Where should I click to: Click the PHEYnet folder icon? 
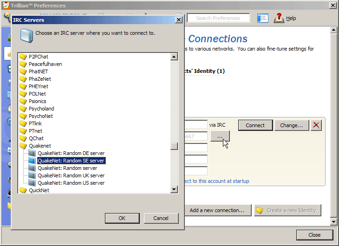pos(23,86)
